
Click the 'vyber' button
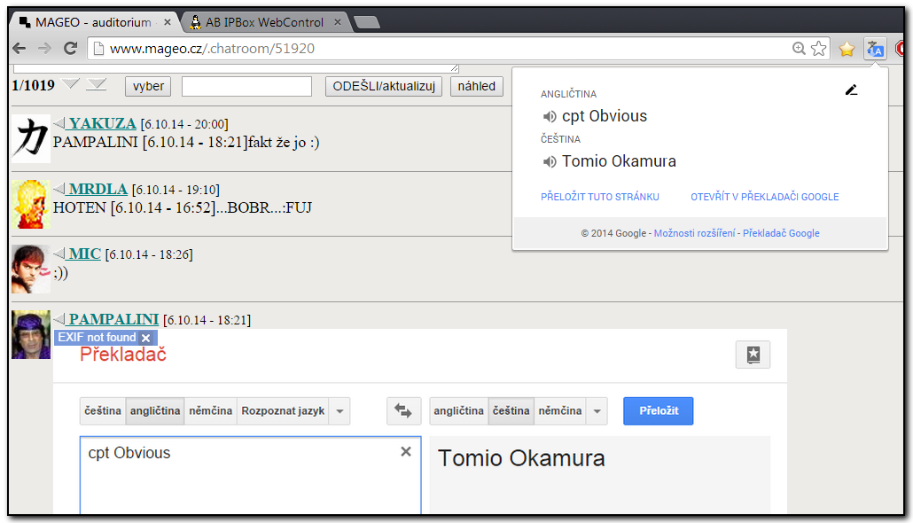tap(148, 86)
